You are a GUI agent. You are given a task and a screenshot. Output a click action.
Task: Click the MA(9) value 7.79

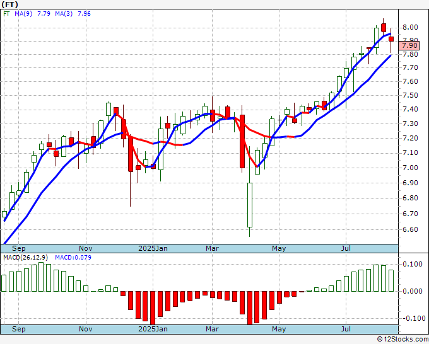pyautogui.click(x=44, y=14)
